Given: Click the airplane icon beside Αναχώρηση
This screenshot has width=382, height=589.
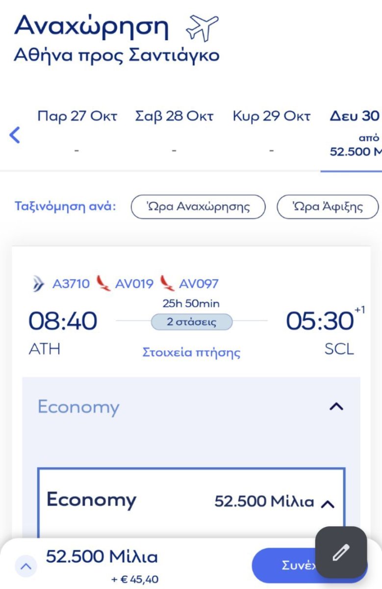Looking at the screenshot, I should (202, 28).
